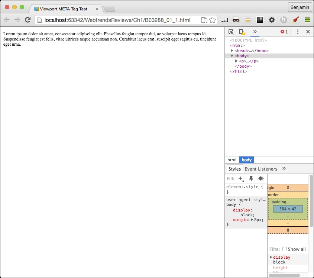The image size is (314, 278).
Task: Add new style rule with plus icon
Action: [x=241, y=179]
